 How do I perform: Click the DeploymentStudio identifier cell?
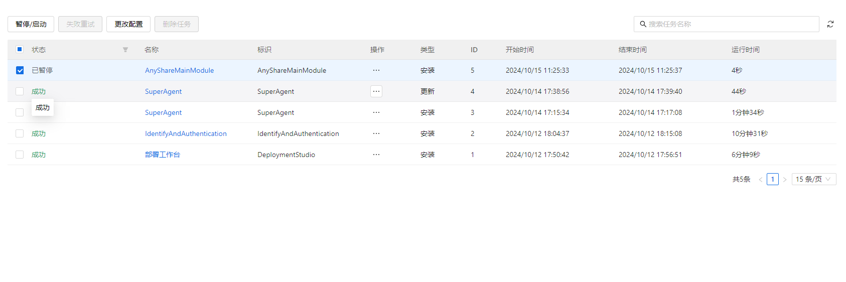point(286,155)
